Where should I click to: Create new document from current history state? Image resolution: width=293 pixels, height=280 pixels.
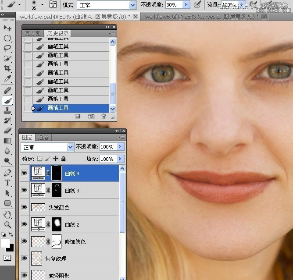[77, 116]
